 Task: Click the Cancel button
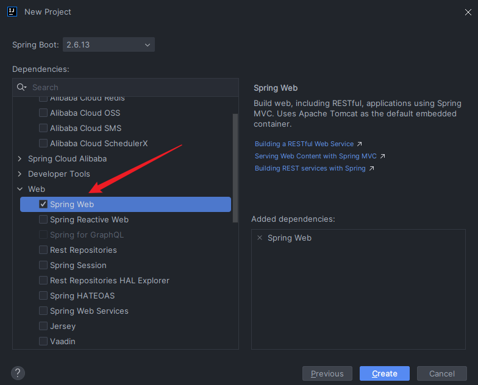coord(441,373)
